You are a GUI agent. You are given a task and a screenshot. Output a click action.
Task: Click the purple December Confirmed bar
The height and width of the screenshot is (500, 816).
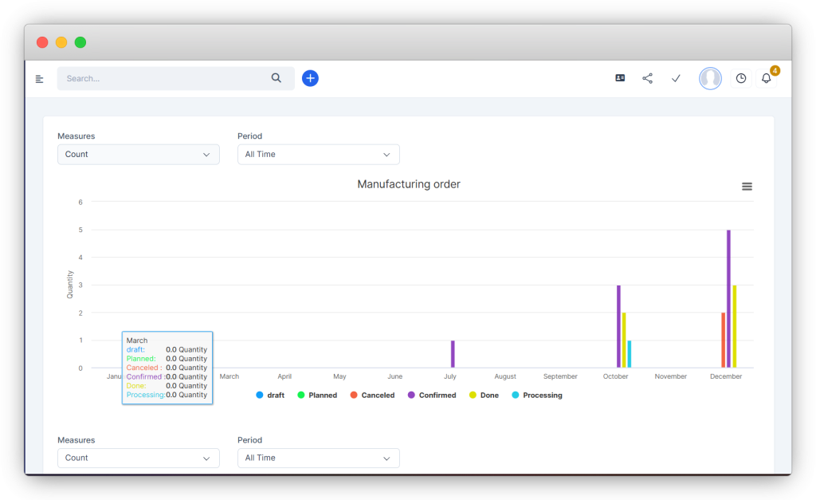coord(728,299)
